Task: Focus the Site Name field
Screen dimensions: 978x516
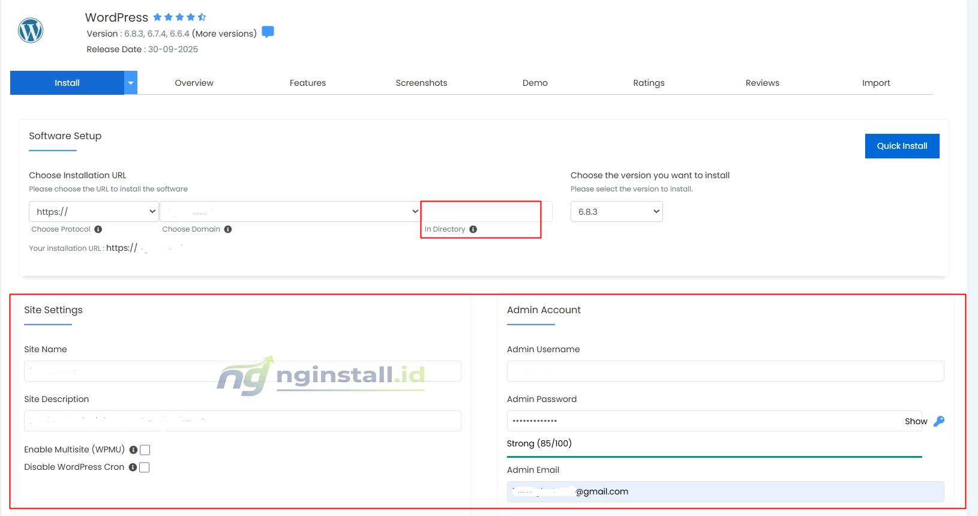Action: point(242,371)
